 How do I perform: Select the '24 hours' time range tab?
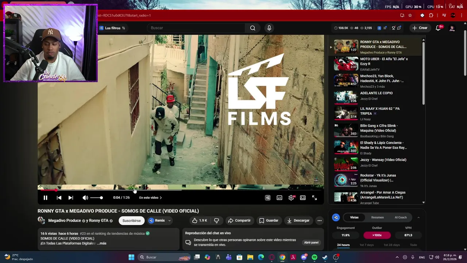[343, 245]
